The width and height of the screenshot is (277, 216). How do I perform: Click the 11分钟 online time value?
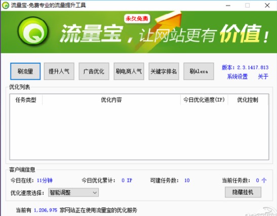point(45,181)
